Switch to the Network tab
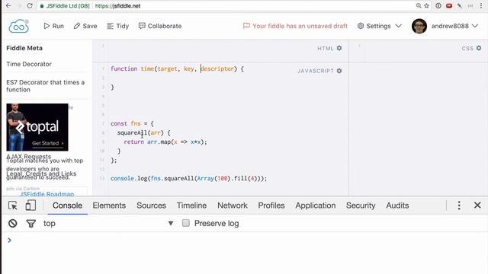The image size is (488, 274). click(x=233, y=205)
